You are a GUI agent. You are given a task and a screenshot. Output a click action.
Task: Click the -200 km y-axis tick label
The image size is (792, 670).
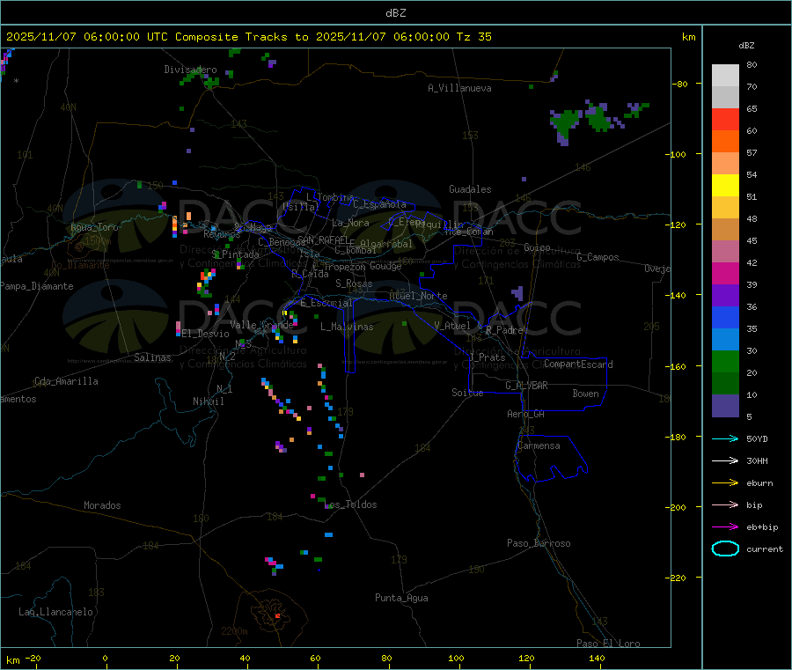[678, 507]
